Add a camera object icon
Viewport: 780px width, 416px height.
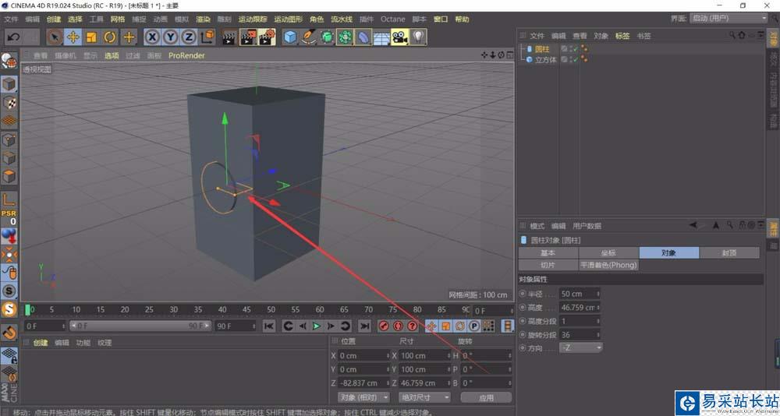[x=399, y=37]
